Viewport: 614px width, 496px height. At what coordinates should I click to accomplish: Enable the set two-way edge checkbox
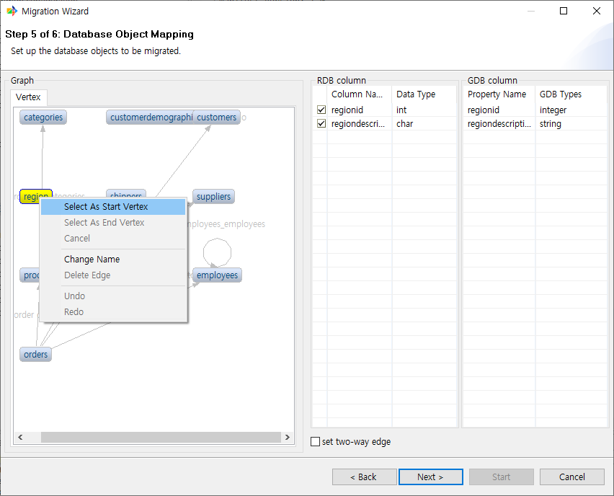coord(315,442)
